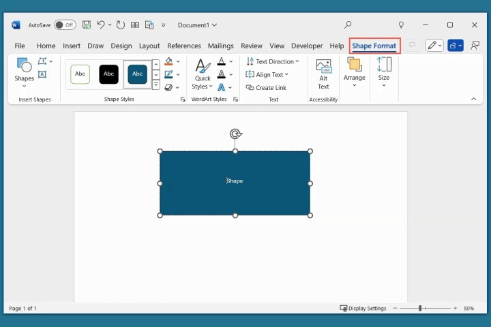Switch to the Shape Format tab
Screen dimensions: 491x327
click(374, 46)
